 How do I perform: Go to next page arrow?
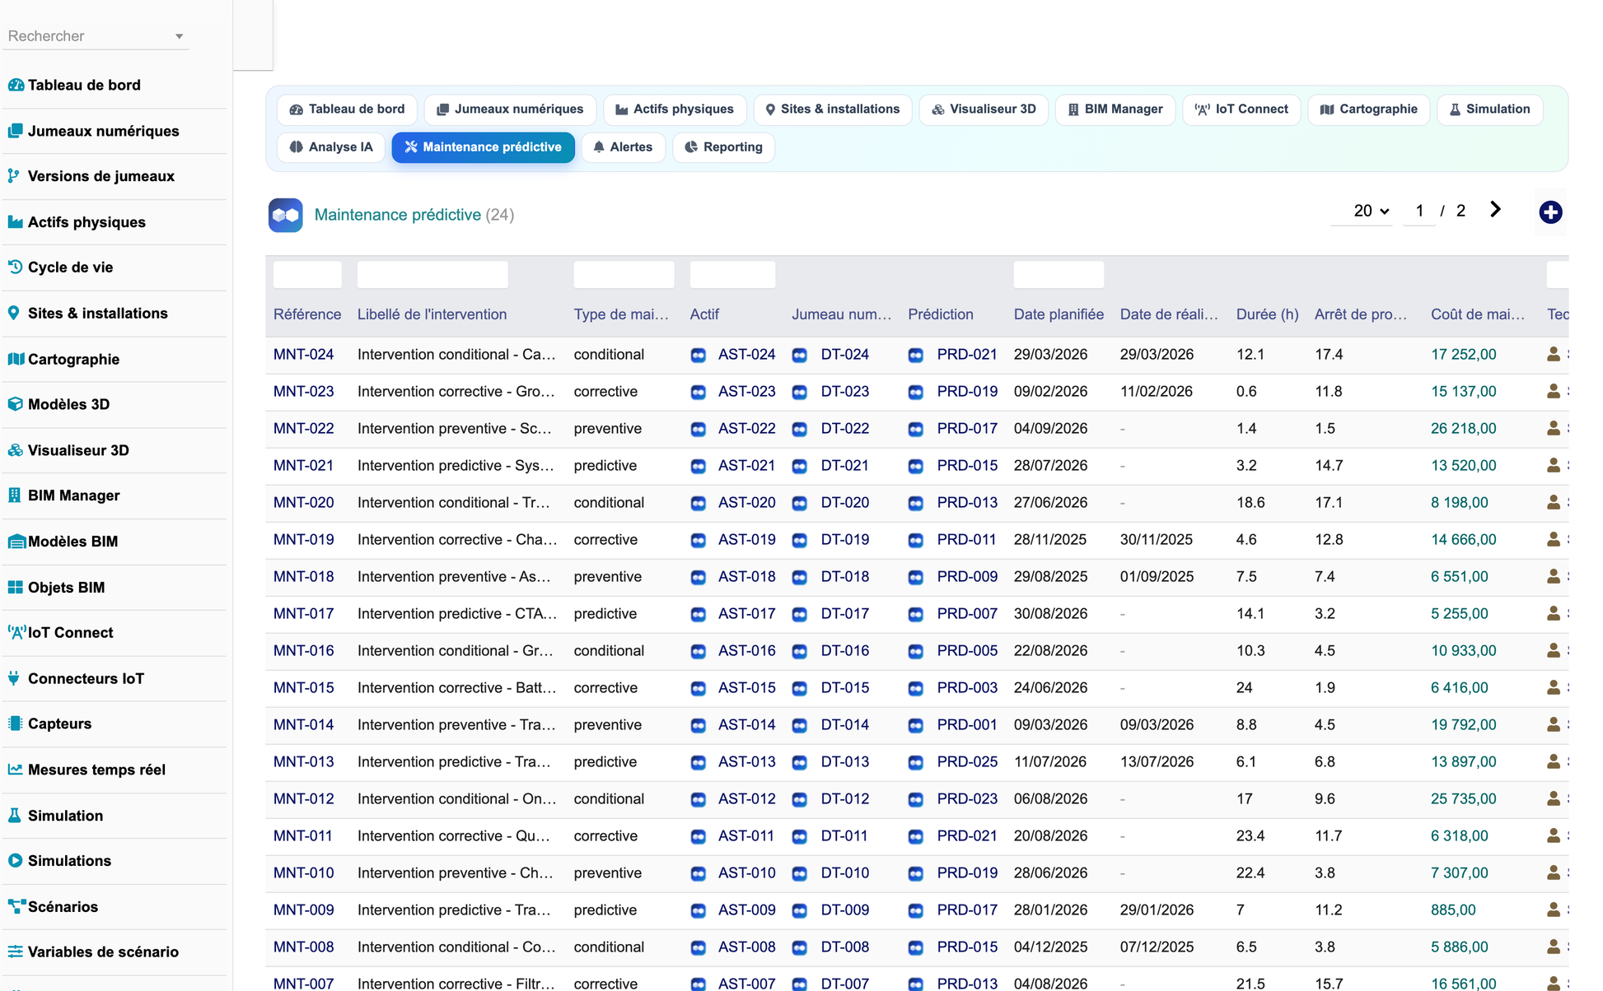(x=1495, y=210)
